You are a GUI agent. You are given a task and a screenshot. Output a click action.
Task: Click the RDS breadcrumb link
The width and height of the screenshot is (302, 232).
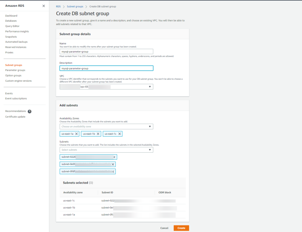(x=58, y=6)
